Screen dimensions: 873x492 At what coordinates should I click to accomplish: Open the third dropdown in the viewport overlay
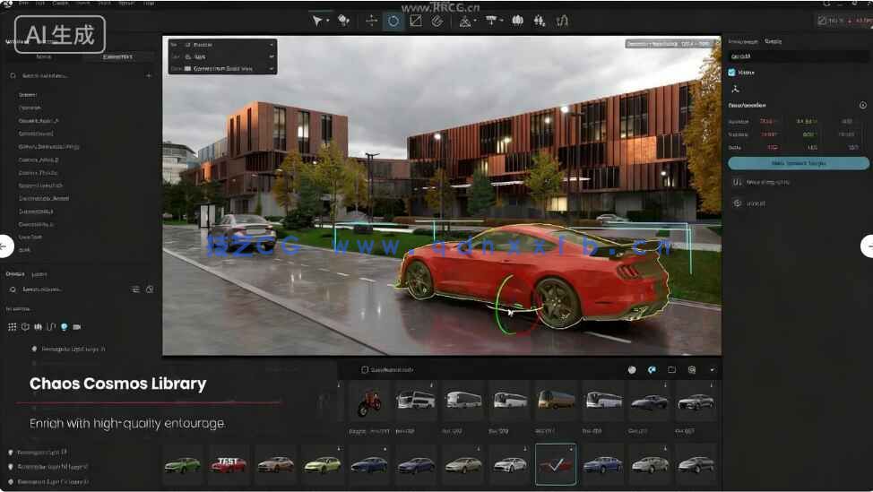pos(227,68)
